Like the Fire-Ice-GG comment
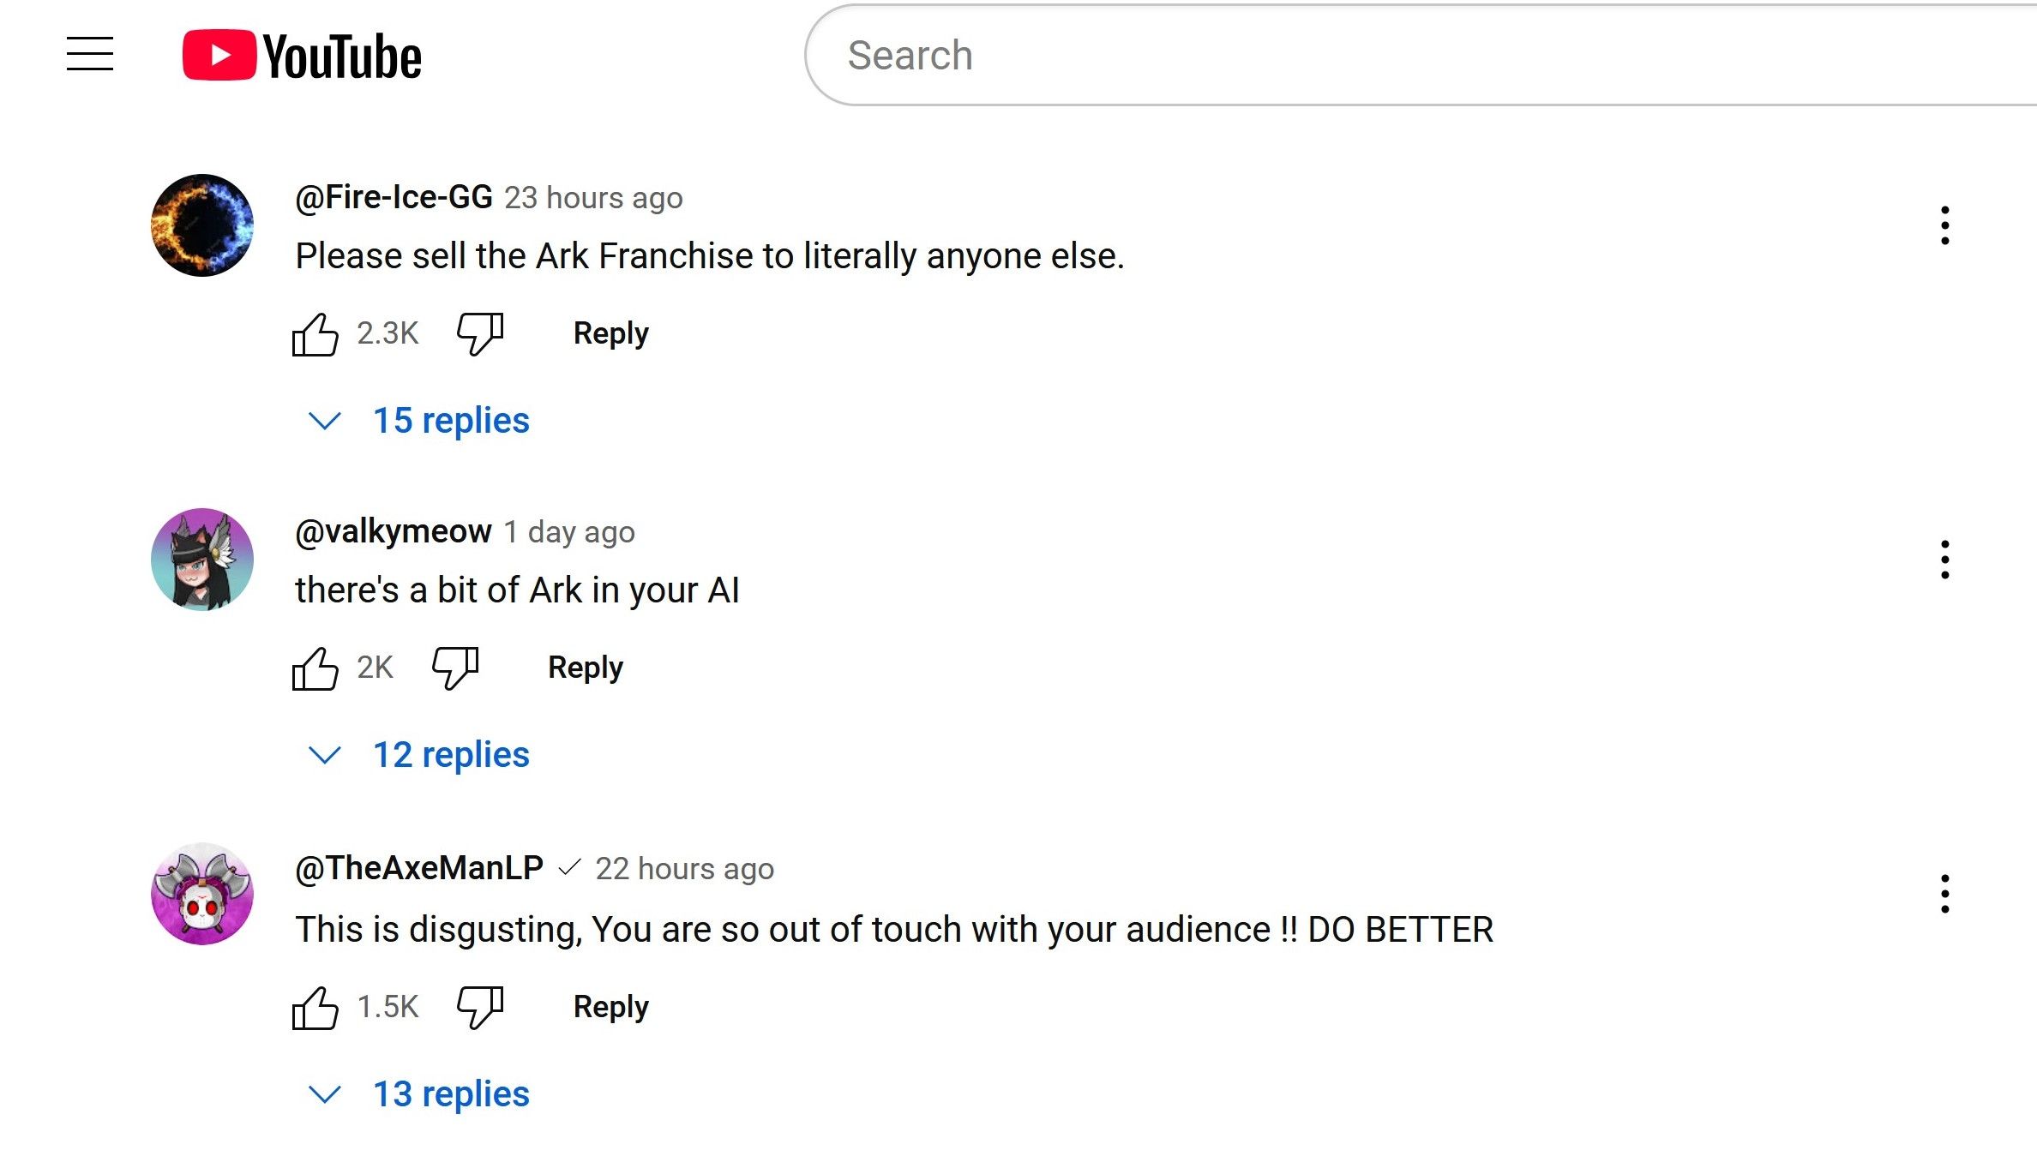Image resolution: width=2037 pixels, height=1174 pixels. (x=315, y=334)
